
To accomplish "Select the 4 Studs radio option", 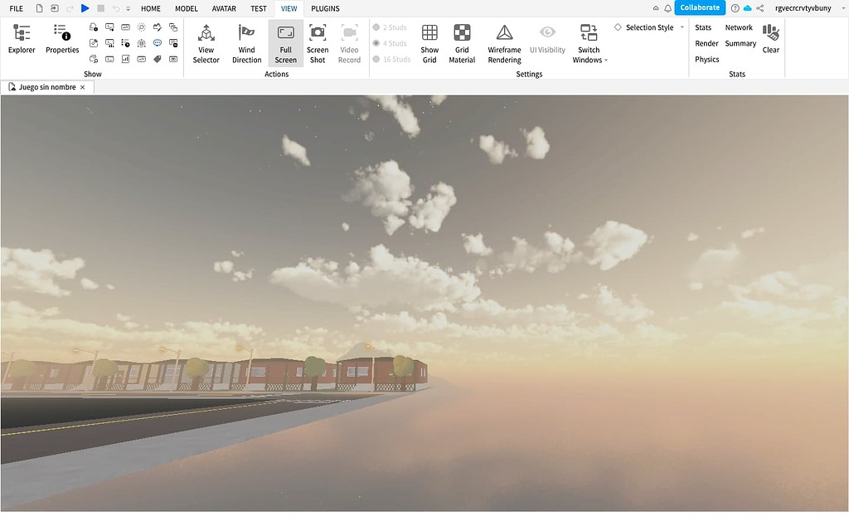I will (x=391, y=43).
